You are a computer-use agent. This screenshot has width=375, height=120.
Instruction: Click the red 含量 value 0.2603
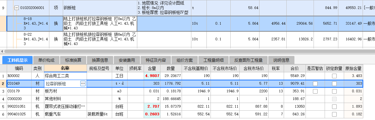point(152,114)
